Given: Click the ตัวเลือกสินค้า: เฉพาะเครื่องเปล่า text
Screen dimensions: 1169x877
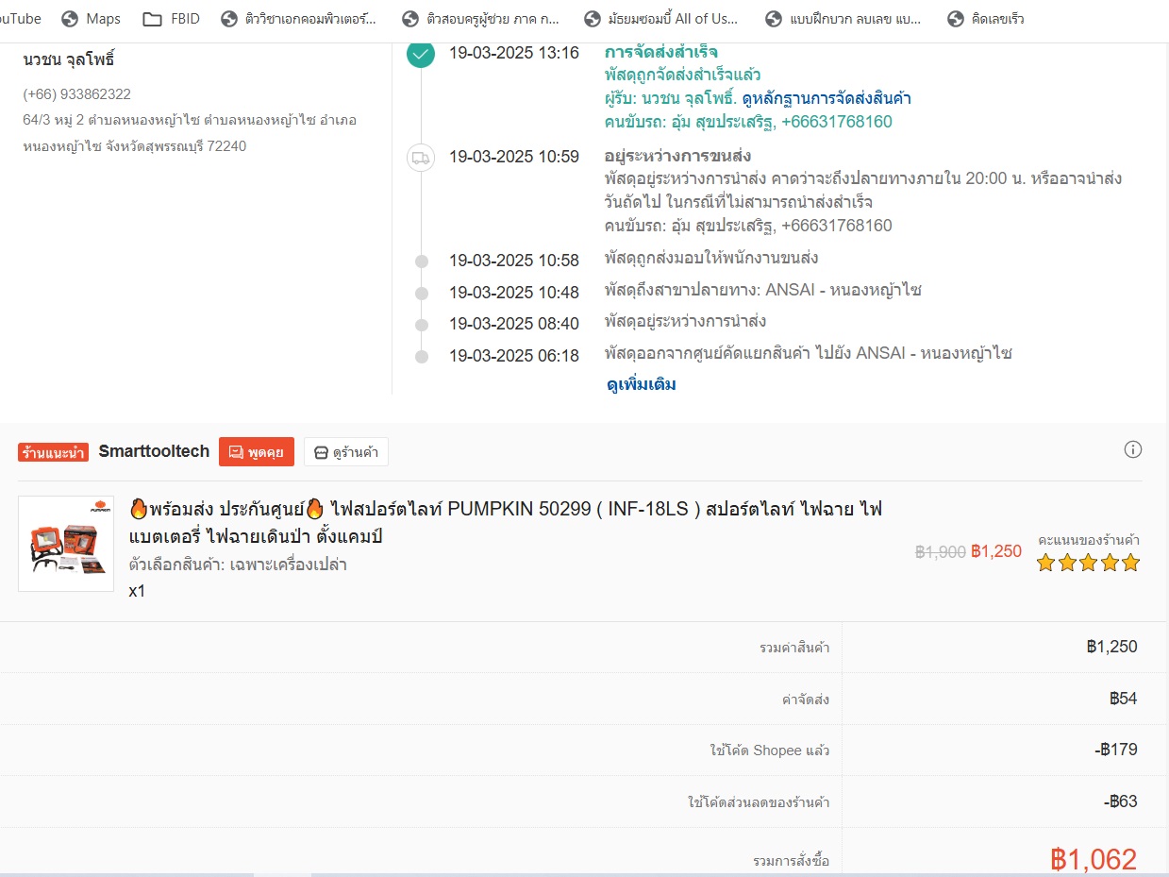Looking at the screenshot, I should click(x=238, y=565).
